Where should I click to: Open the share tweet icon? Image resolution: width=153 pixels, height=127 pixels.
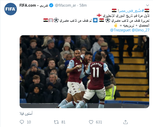coord(125,122)
